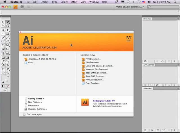Select the Artboard tool
This screenshot has height=133, width=180.
click(3, 69)
